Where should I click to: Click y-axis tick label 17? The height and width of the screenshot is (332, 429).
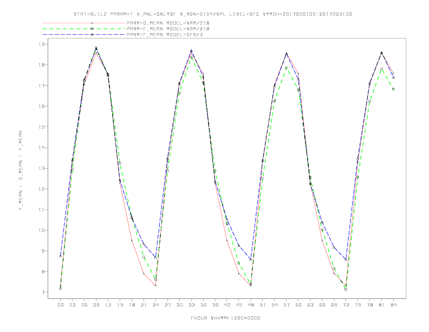tap(43, 86)
